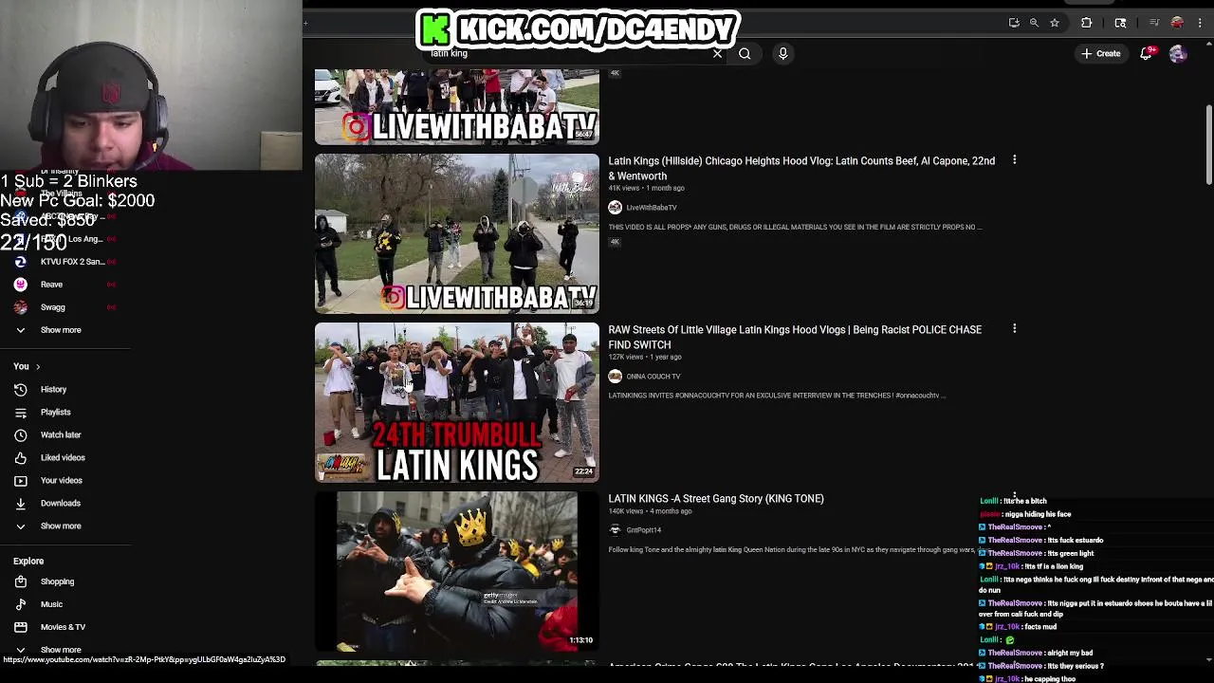Open Liked videos in sidebar
The height and width of the screenshot is (683, 1214).
point(64,457)
